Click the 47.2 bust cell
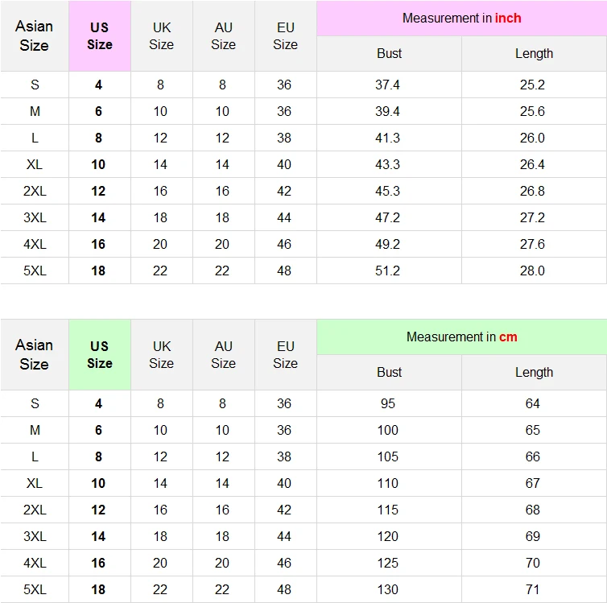The image size is (607, 603). point(388,217)
